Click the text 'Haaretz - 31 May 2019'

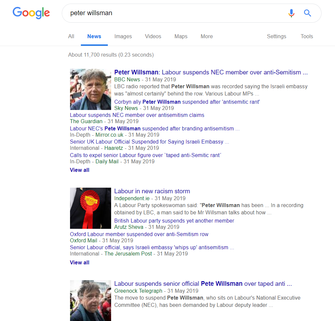(x=132, y=148)
